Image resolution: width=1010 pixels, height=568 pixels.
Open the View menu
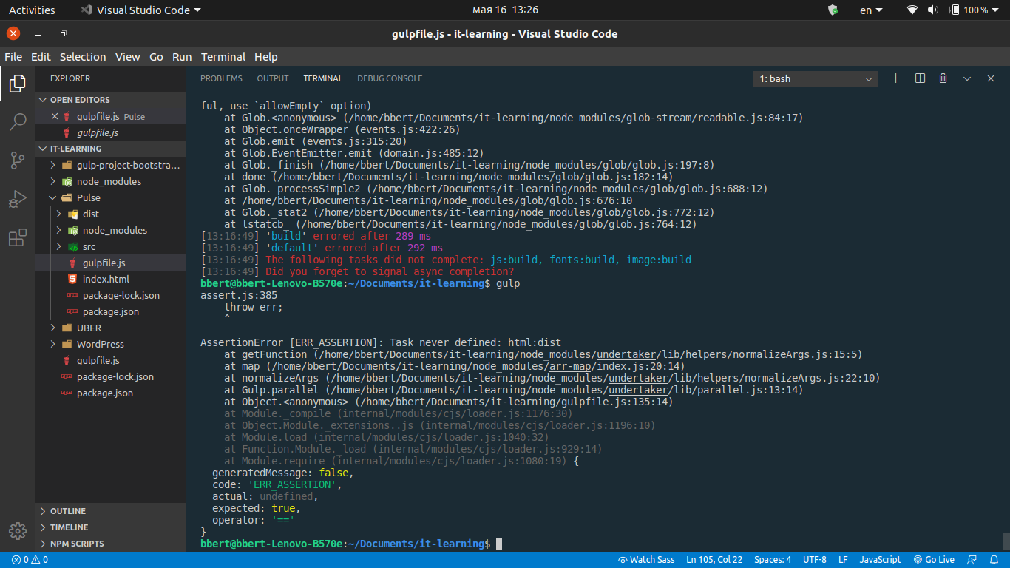coord(127,57)
